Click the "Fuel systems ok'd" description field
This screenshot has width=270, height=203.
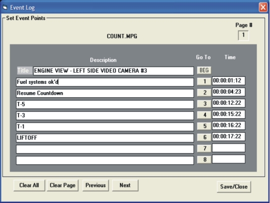[x=105, y=82]
